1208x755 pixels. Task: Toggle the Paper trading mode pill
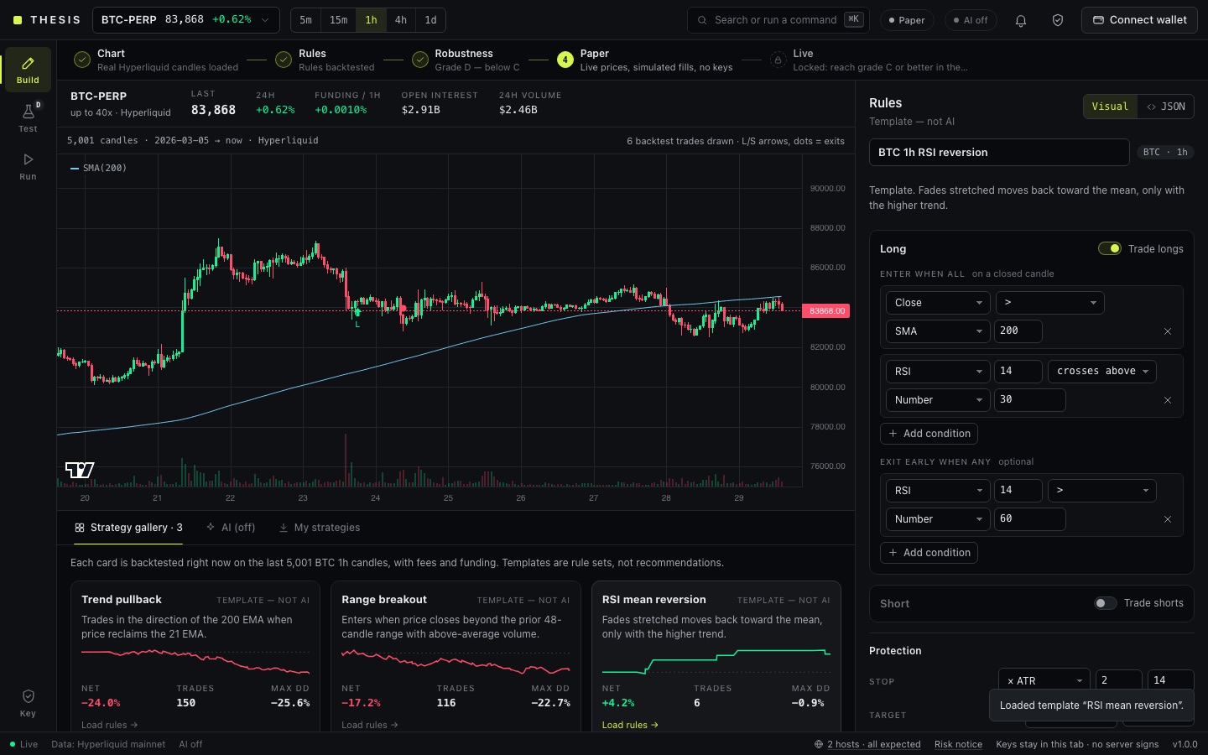point(907,20)
